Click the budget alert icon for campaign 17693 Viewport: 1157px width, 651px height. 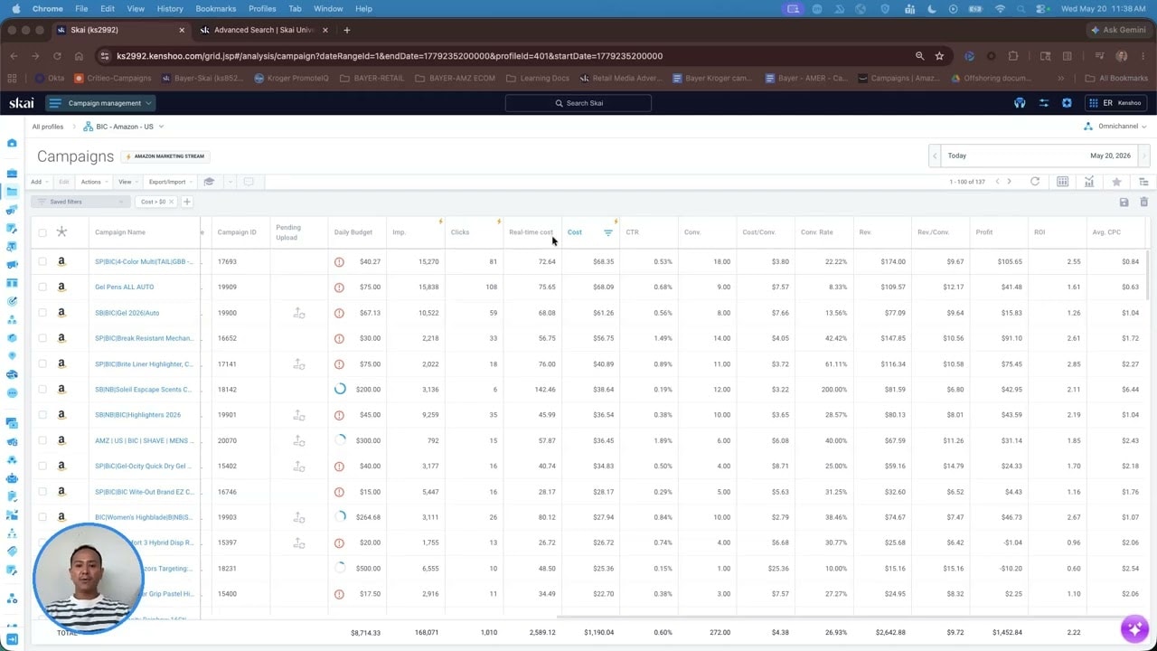(x=339, y=262)
